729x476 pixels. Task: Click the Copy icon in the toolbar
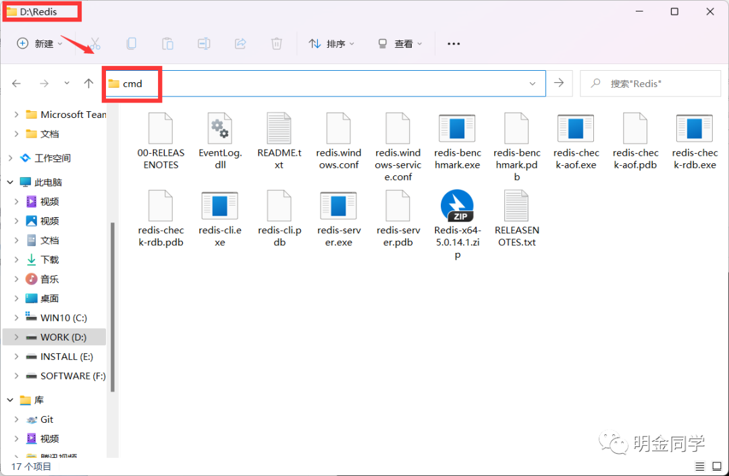(x=132, y=44)
